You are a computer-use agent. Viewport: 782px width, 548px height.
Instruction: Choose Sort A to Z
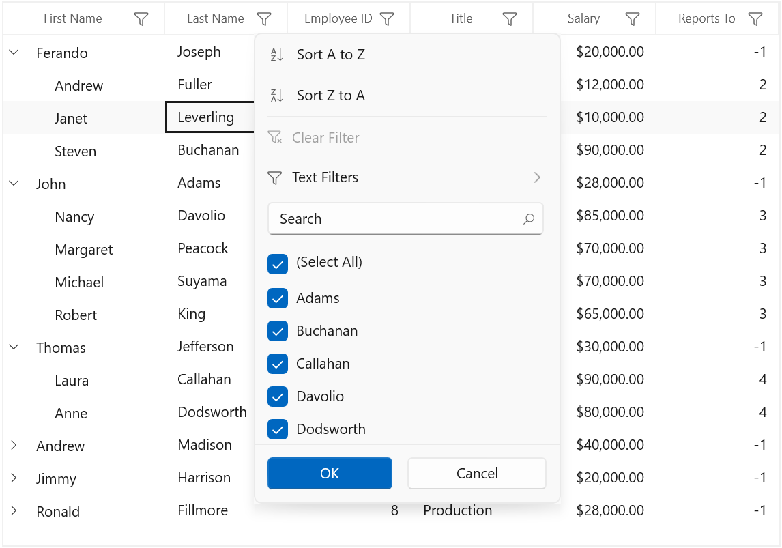click(x=407, y=55)
